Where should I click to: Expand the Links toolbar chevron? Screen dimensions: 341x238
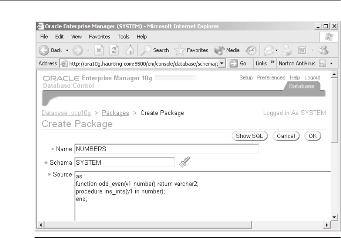[272, 62]
